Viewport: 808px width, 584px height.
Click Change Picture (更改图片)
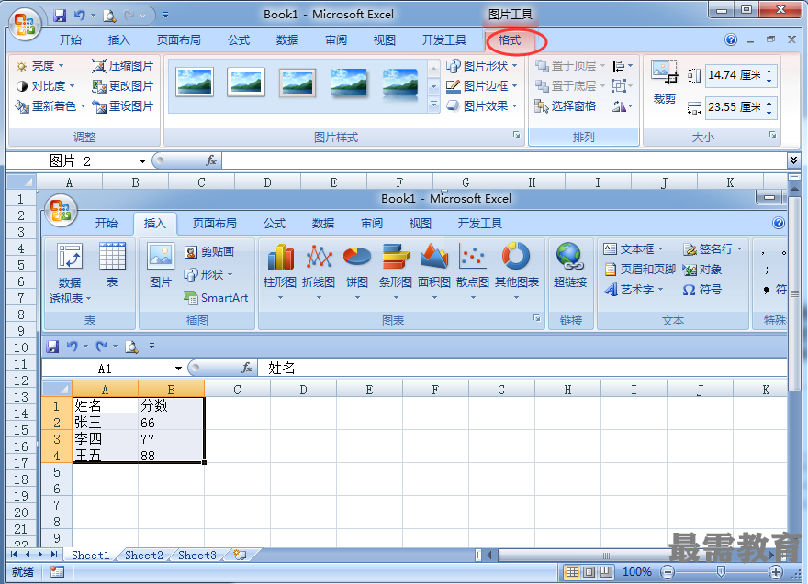click(x=123, y=86)
